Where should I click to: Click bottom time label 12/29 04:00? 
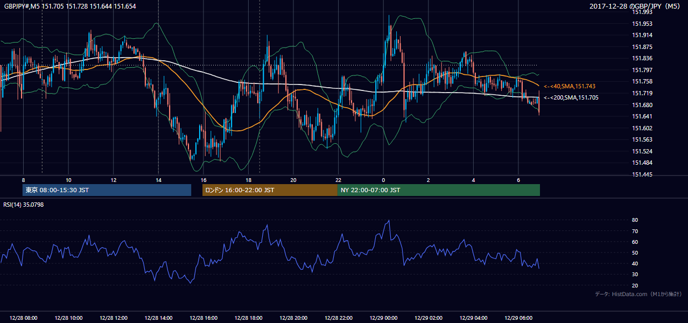[x=473, y=318]
